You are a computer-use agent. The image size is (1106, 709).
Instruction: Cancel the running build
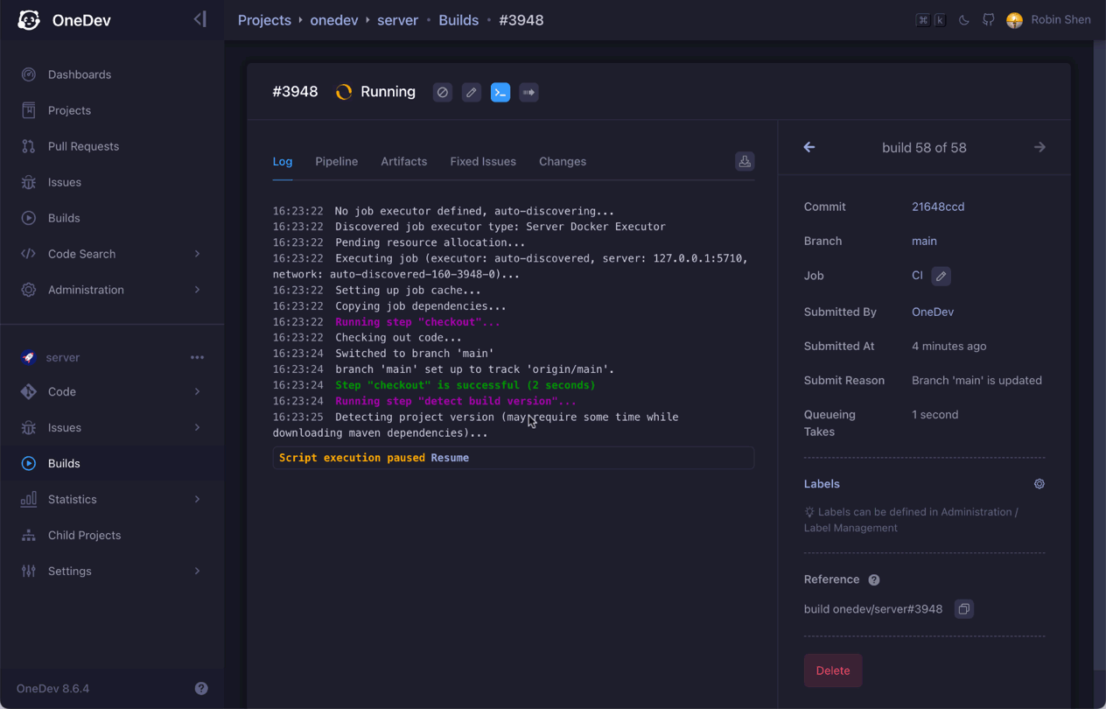tap(442, 92)
